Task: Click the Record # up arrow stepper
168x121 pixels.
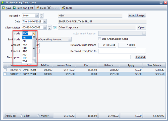Action: click(42, 14)
